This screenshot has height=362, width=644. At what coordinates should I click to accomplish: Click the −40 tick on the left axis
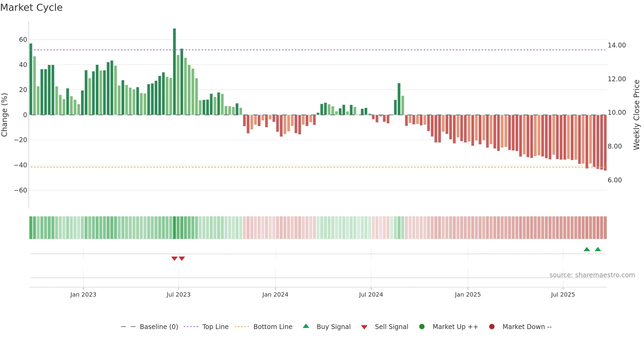[21, 165]
